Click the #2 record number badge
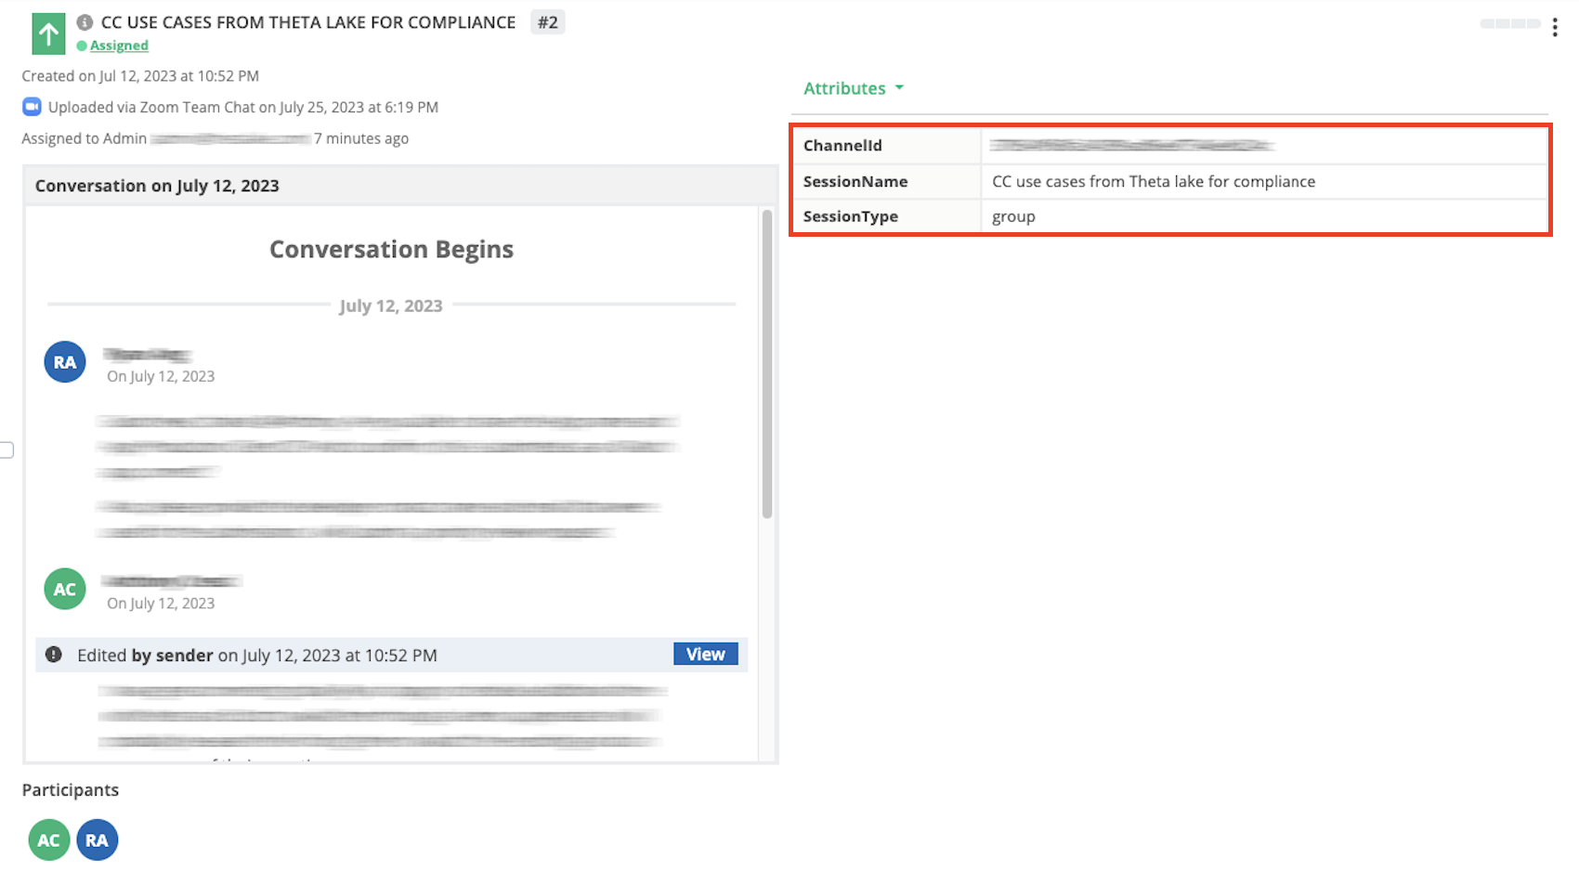Screen dimensions: 1579x871 (x=548, y=22)
